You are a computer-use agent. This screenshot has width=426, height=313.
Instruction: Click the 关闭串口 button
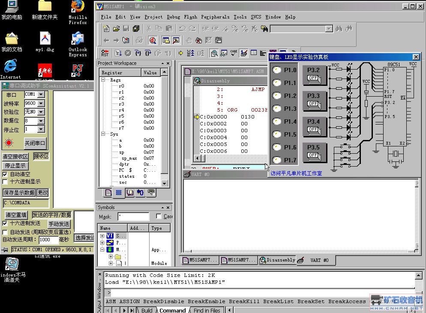click(35, 143)
